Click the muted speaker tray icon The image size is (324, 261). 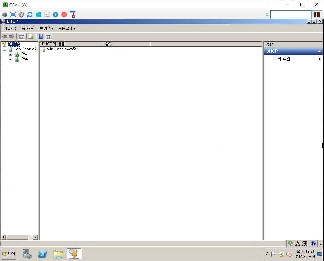click(x=289, y=254)
